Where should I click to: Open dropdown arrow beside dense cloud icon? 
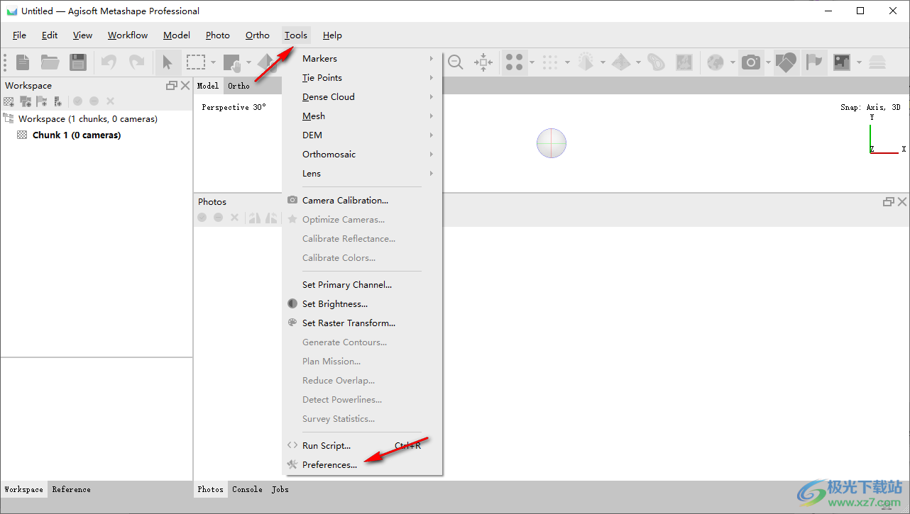[567, 62]
